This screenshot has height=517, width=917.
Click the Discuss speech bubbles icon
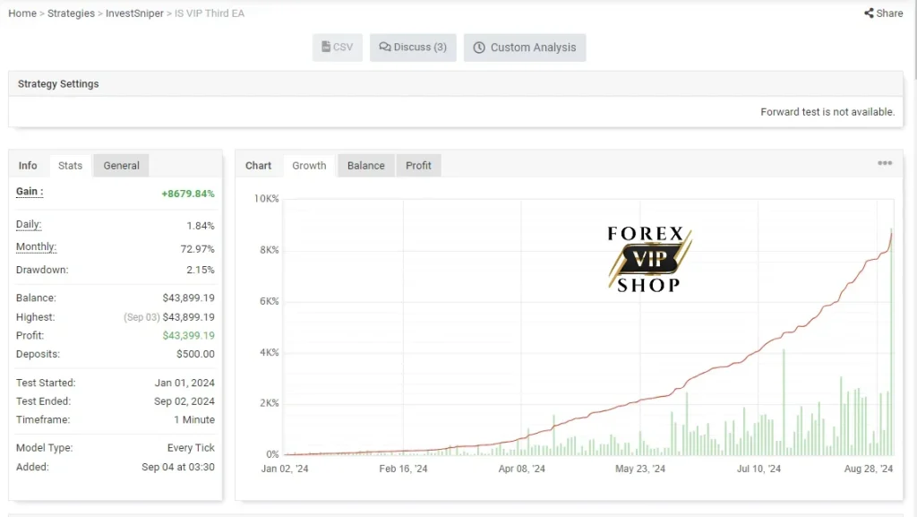coord(385,47)
